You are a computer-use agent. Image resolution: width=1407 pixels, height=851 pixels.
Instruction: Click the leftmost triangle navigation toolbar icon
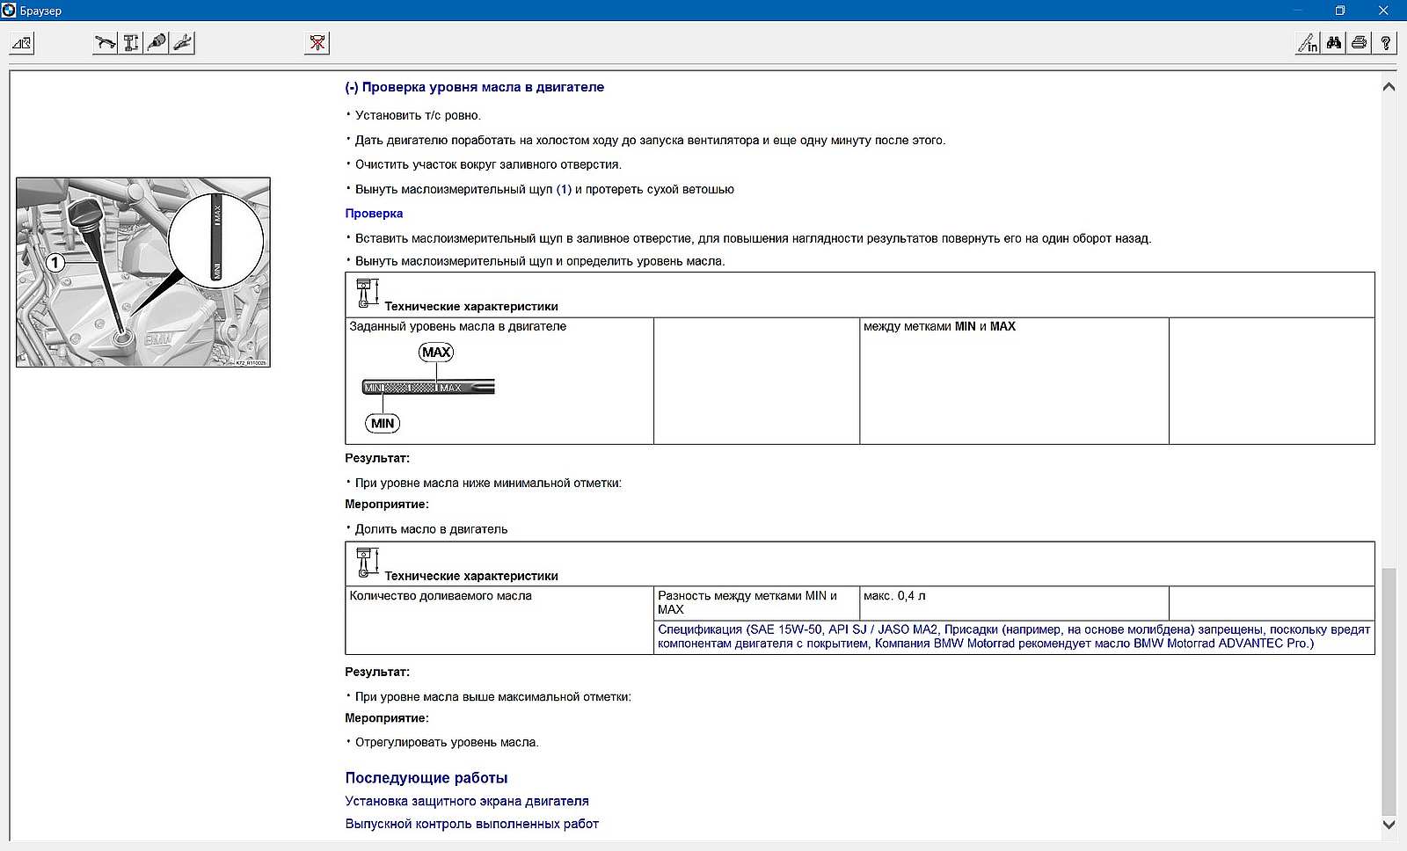tap(22, 43)
